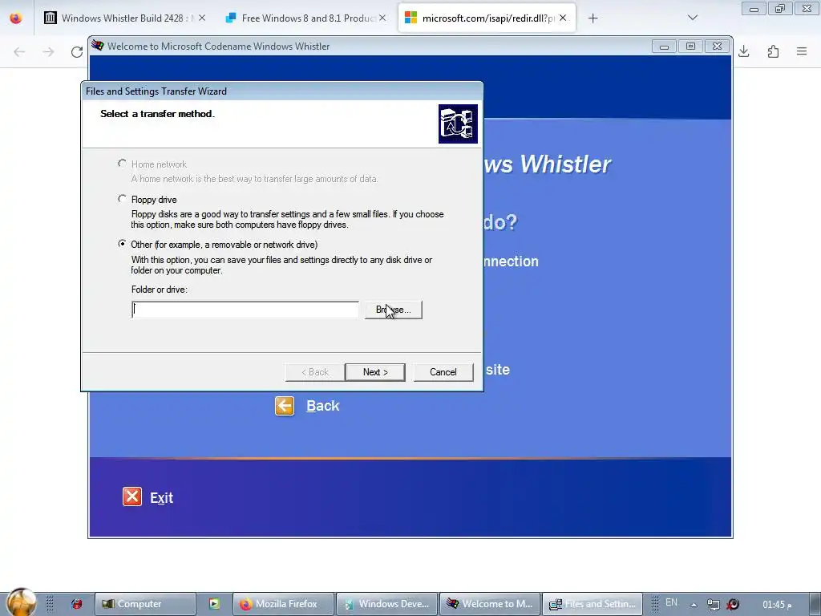Switch to Files and Settin... taskbar button

[592, 604]
